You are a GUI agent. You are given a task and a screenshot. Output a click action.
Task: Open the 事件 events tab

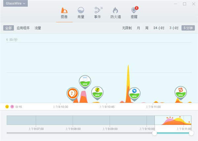pyautogui.click(x=98, y=13)
